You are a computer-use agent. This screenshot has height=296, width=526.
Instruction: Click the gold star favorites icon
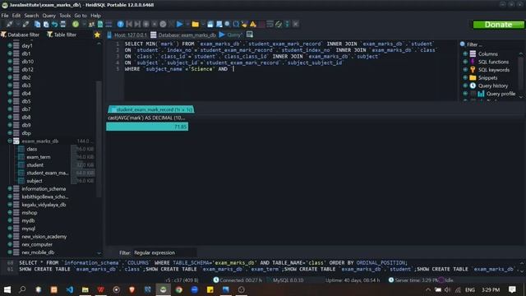(97, 35)
